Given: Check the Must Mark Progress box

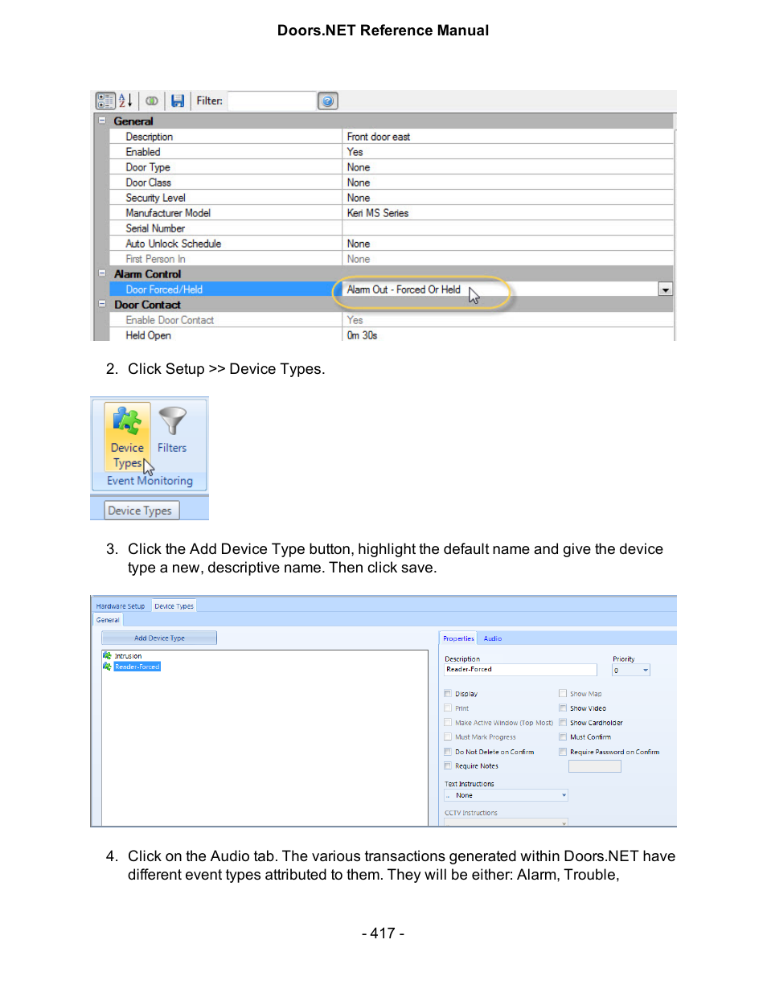Looking at the screenshot, I should coord(448,737).
